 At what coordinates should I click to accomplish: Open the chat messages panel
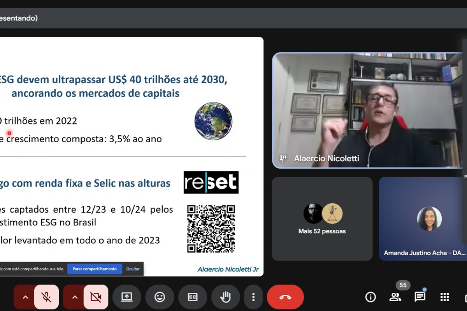[x=420, y=297]
